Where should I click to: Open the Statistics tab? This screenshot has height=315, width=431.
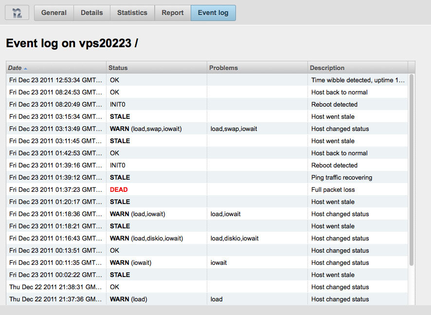pos(132,13)
